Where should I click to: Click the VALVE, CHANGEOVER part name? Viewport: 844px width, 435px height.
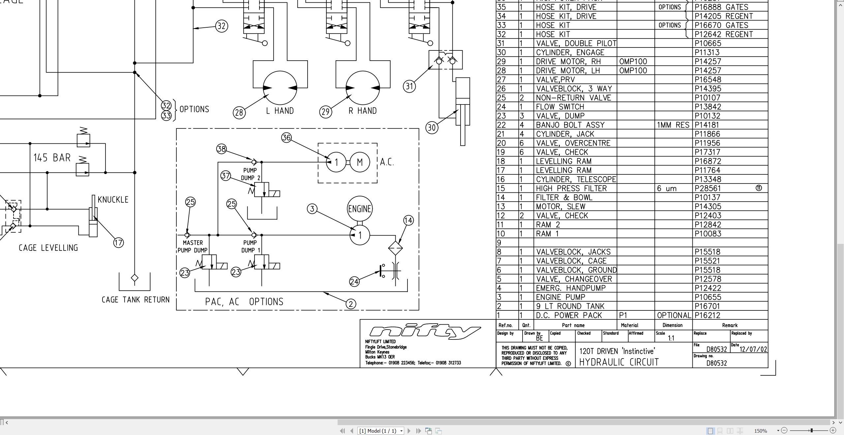click(x=574, y=279)
